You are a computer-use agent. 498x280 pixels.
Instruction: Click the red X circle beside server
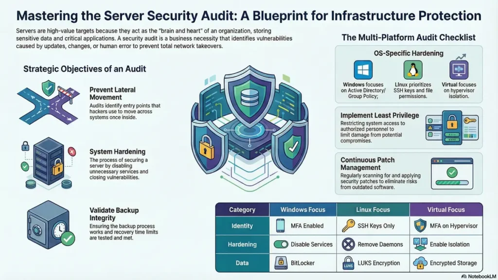click(72, 152)
